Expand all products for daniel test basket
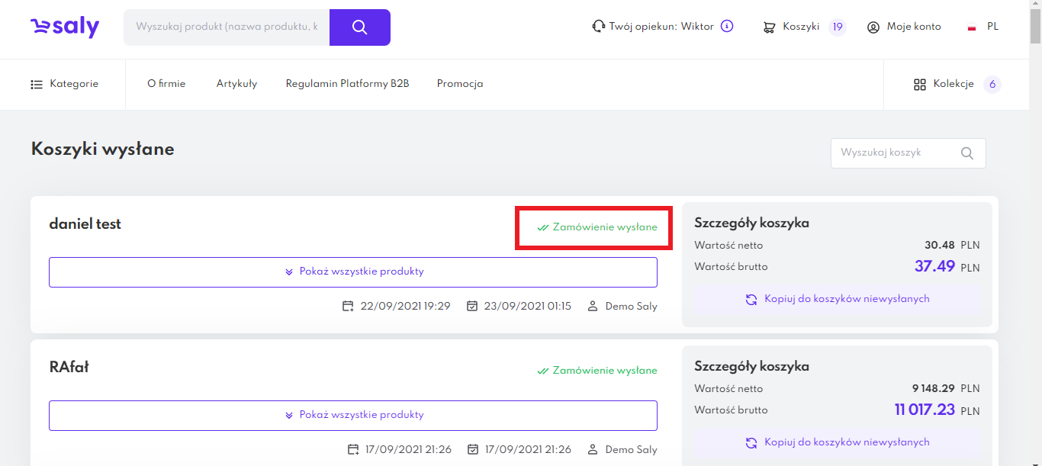 point(352,272)
